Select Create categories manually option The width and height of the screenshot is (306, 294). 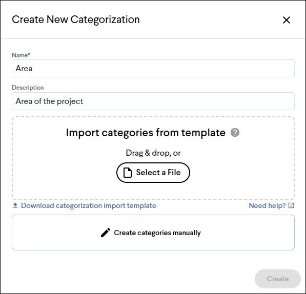coord(153,233)
